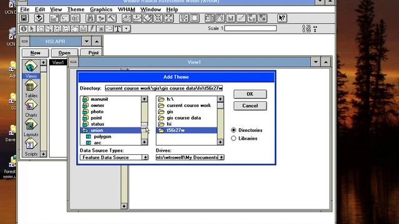Click the Open button in project window
Screen dimensions: 399x224
[64, 53]
